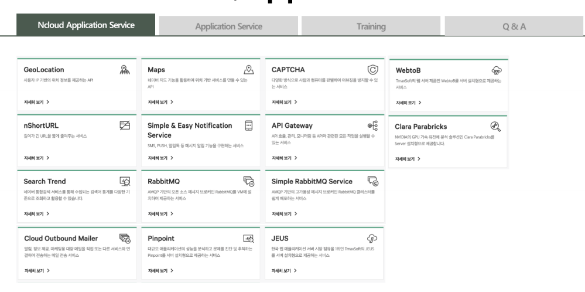The image size is (585, 292).
Task: Open 자세히 보기 link under Search Trend
Action: click(36, 214)
